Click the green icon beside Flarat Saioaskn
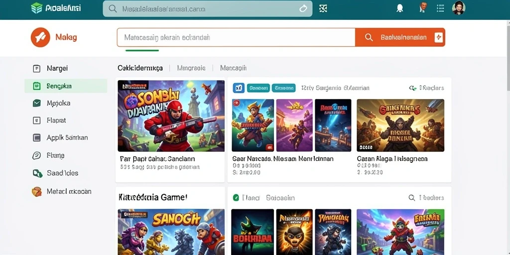This screenshot has height=255, width=510. point(236,197)
